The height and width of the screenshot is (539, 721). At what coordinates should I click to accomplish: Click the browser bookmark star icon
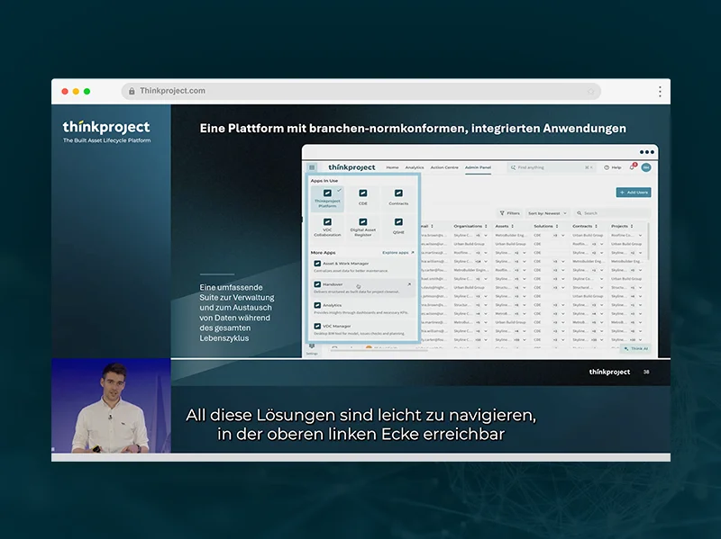pos(591,91)
